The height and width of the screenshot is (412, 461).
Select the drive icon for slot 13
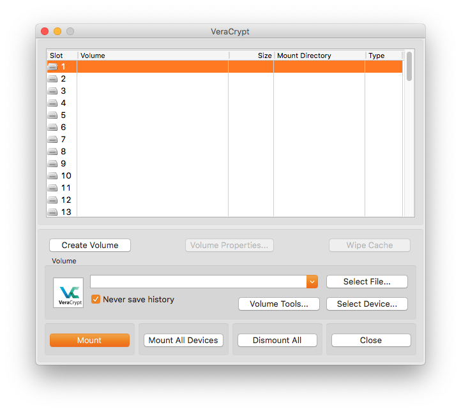tap(52, 212)
